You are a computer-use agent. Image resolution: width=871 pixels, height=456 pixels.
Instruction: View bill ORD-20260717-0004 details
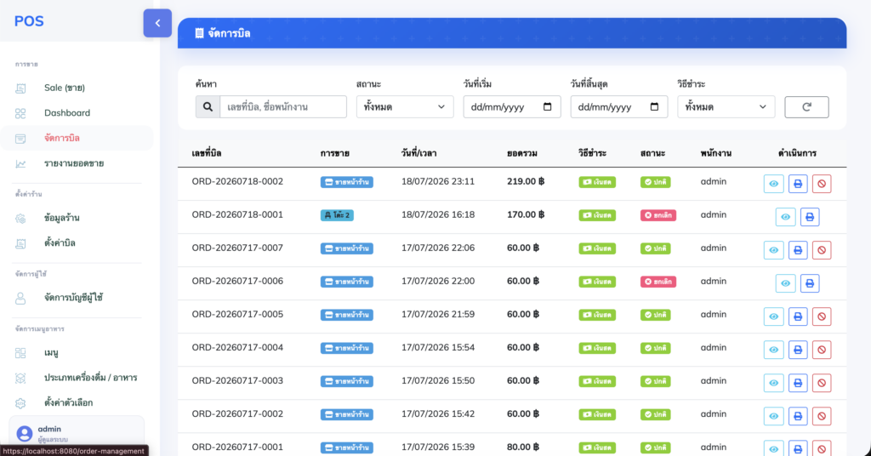click(x=773, y=350)
